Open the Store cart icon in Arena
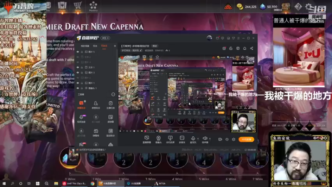The height and width of the screenshot is (187, 332). (x=78, y=7)
